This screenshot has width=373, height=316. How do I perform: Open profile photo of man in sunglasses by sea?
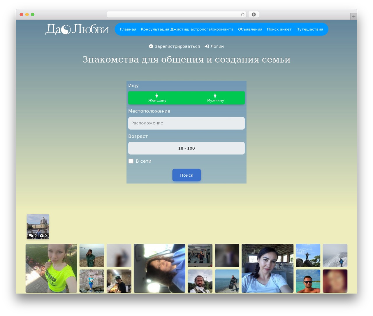[x=308, y=281]
